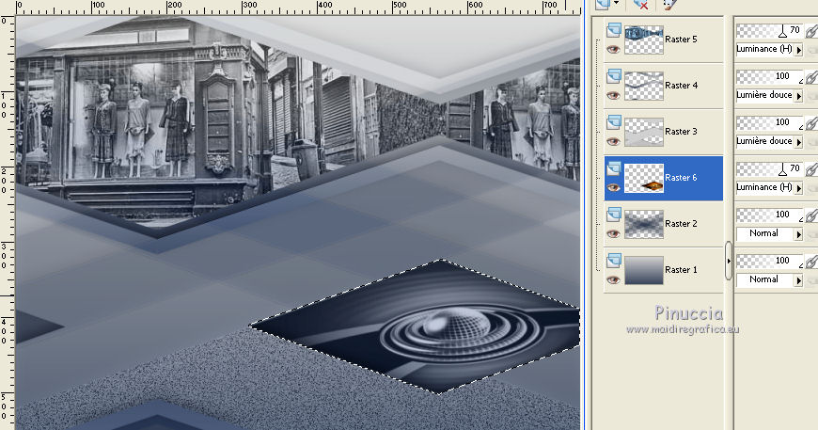Click the layer type icon of Raster 1
This screenshot has width=818, height=430.
pyautogui.click(x=613, y=261)
